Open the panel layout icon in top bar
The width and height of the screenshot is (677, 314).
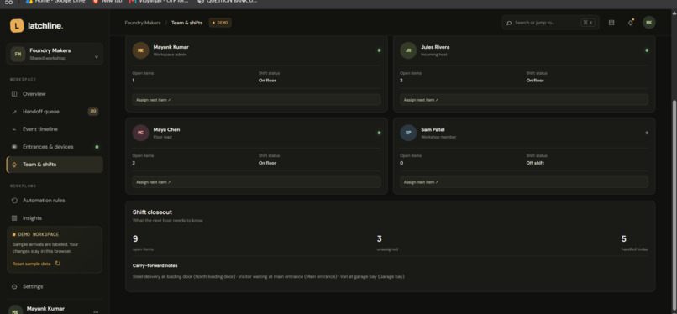tap(611, 23)
